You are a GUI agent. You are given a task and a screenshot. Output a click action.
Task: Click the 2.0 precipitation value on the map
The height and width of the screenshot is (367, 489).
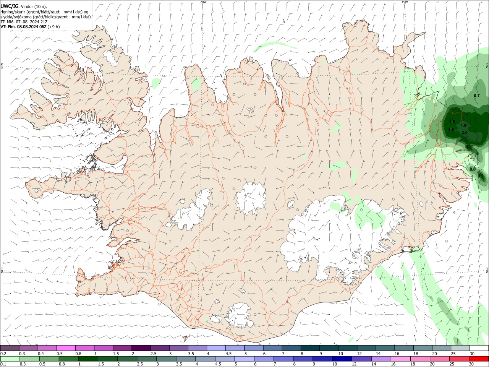[x=465, y=132]
